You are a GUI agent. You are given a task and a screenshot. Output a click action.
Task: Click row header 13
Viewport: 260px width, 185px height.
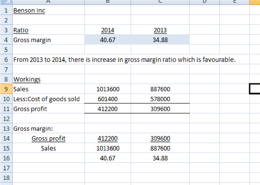tap(6, 128)
